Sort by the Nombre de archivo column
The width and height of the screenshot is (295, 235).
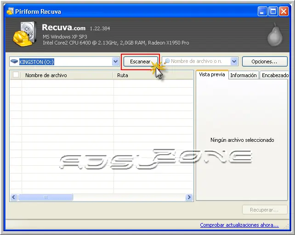coord(67,75)
